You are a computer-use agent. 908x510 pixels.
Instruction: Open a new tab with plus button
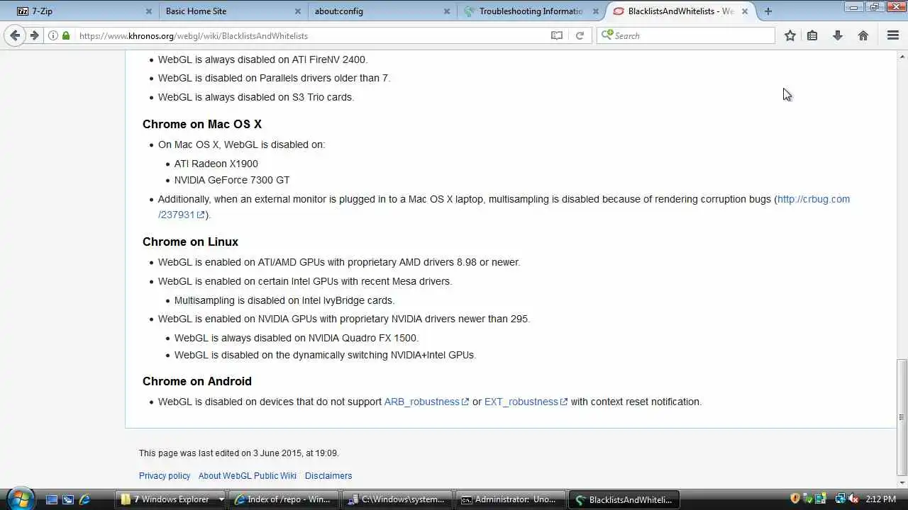point(768,11)
